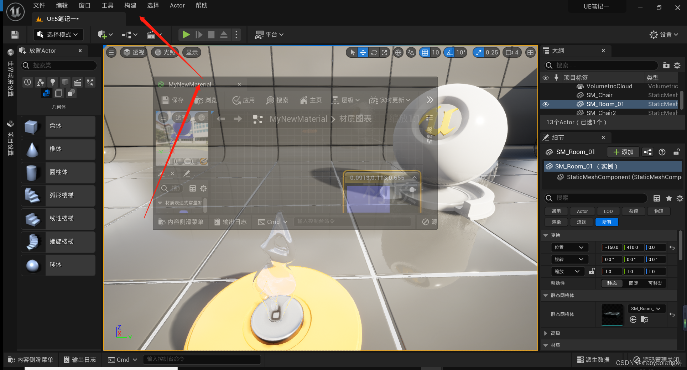Click the viewport layout maximize icon

[530, 53]
